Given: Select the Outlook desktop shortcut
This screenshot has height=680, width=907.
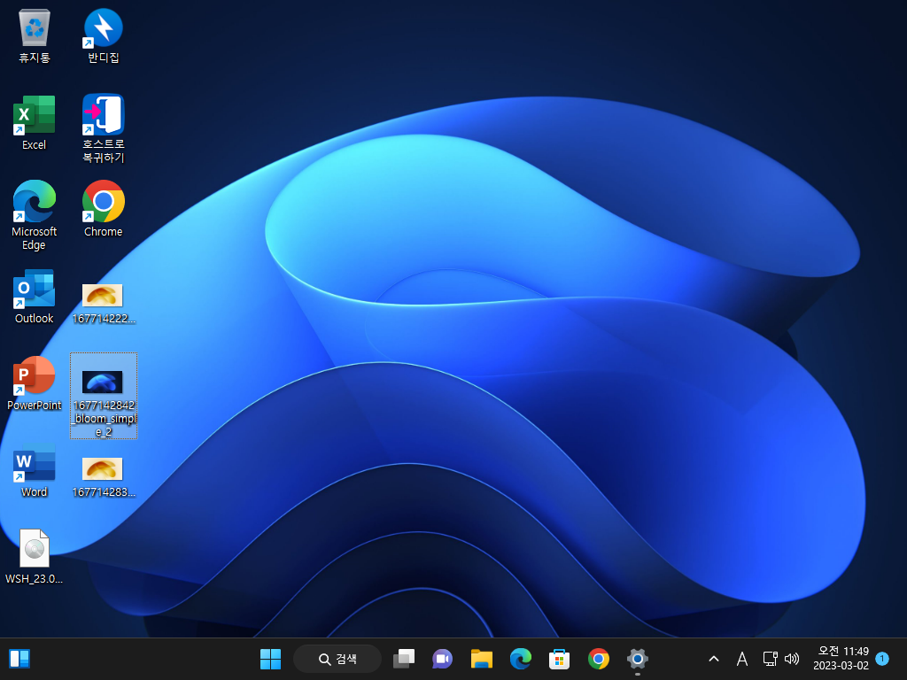Looking at the screenshot, I should 35,296.
